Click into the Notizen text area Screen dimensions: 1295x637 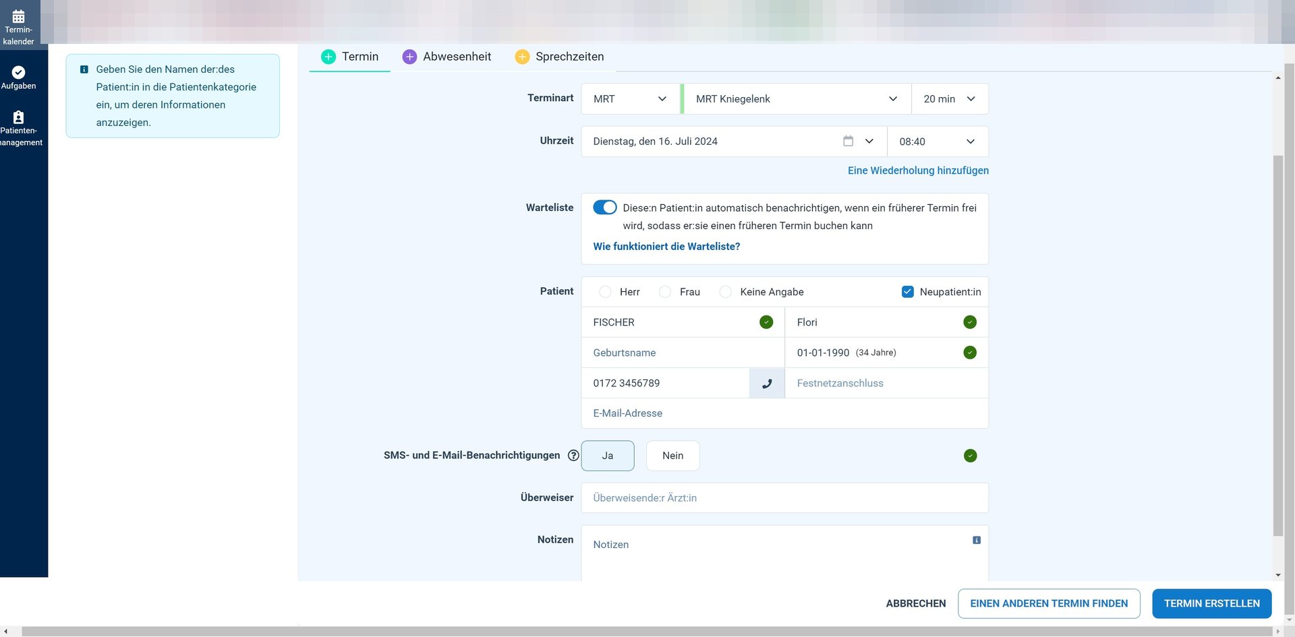(785, 553)
